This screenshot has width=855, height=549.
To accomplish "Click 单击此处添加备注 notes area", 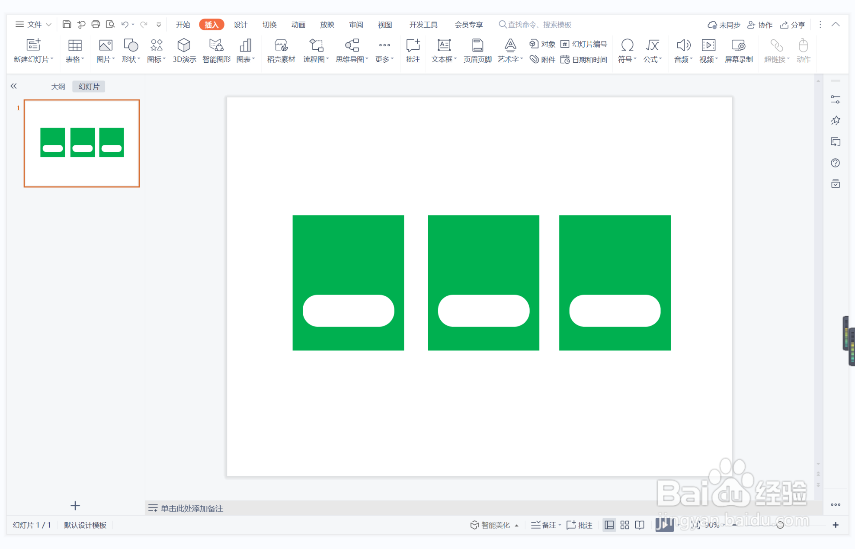I will tap(192, 508).
